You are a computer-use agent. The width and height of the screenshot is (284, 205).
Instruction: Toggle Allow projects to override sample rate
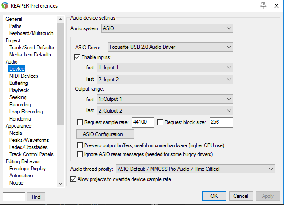[74, 179]
